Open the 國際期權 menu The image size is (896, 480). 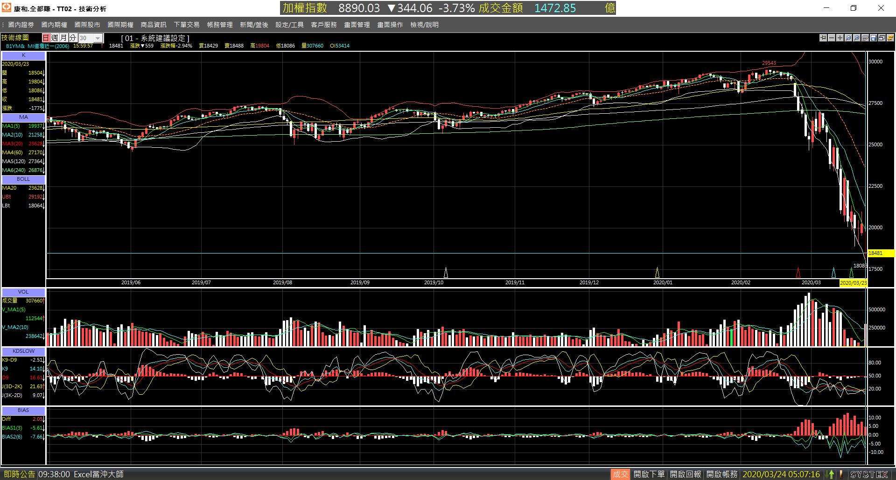pos(120,25)
